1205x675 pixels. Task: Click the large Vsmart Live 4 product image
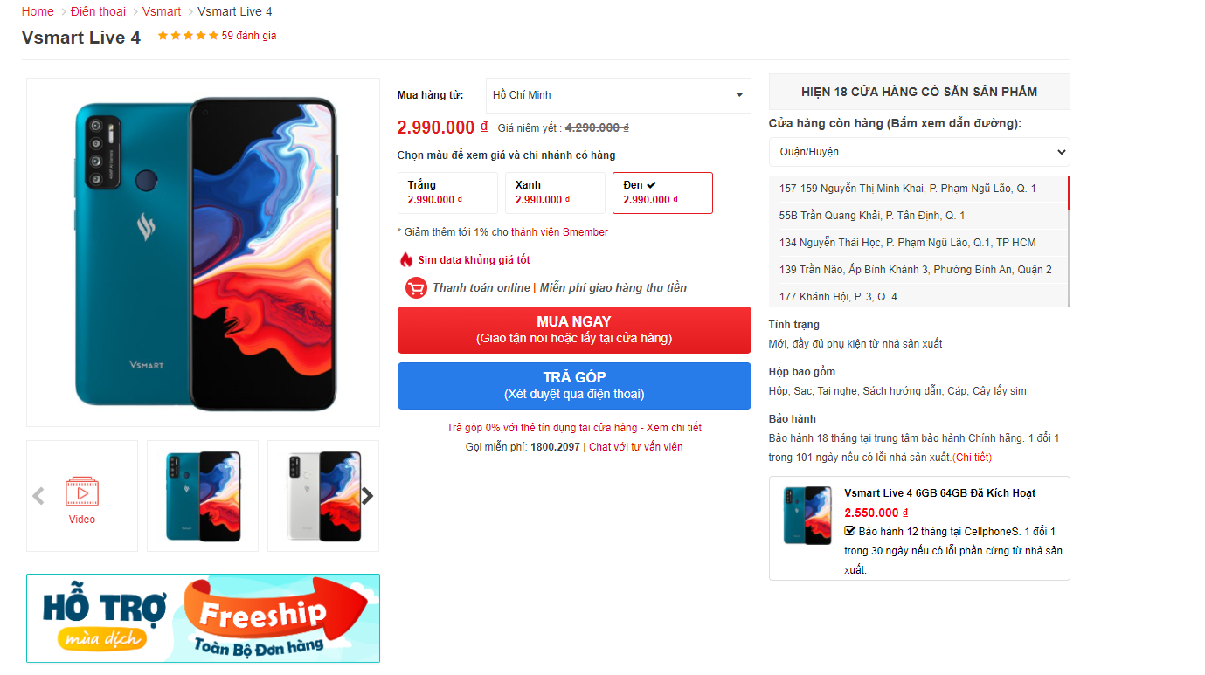pyautogui.click(x=203, y=252)
